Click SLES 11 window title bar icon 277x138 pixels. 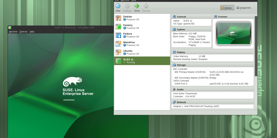[x=10, y=28]
